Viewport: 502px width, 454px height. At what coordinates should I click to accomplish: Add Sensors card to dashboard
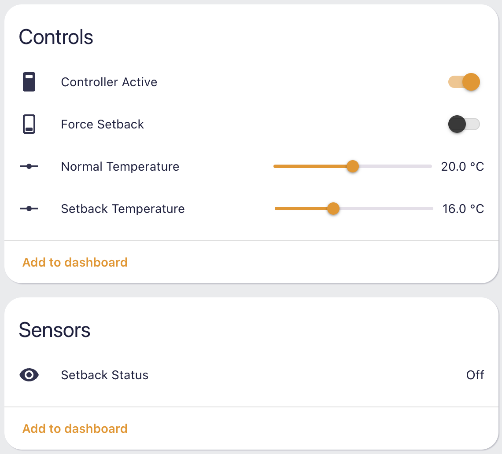75,429
